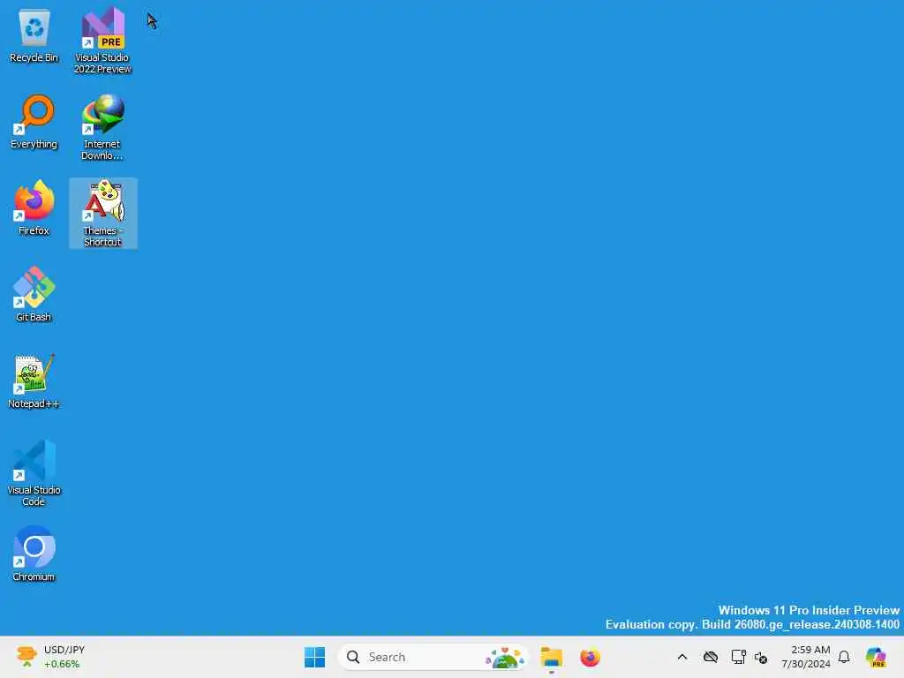Select the Git Bash desktop shortcut
The image size is (904, 678).
[34, 295]
